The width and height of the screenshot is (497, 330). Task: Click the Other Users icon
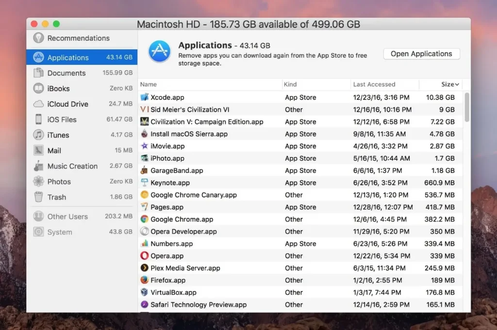38,217
